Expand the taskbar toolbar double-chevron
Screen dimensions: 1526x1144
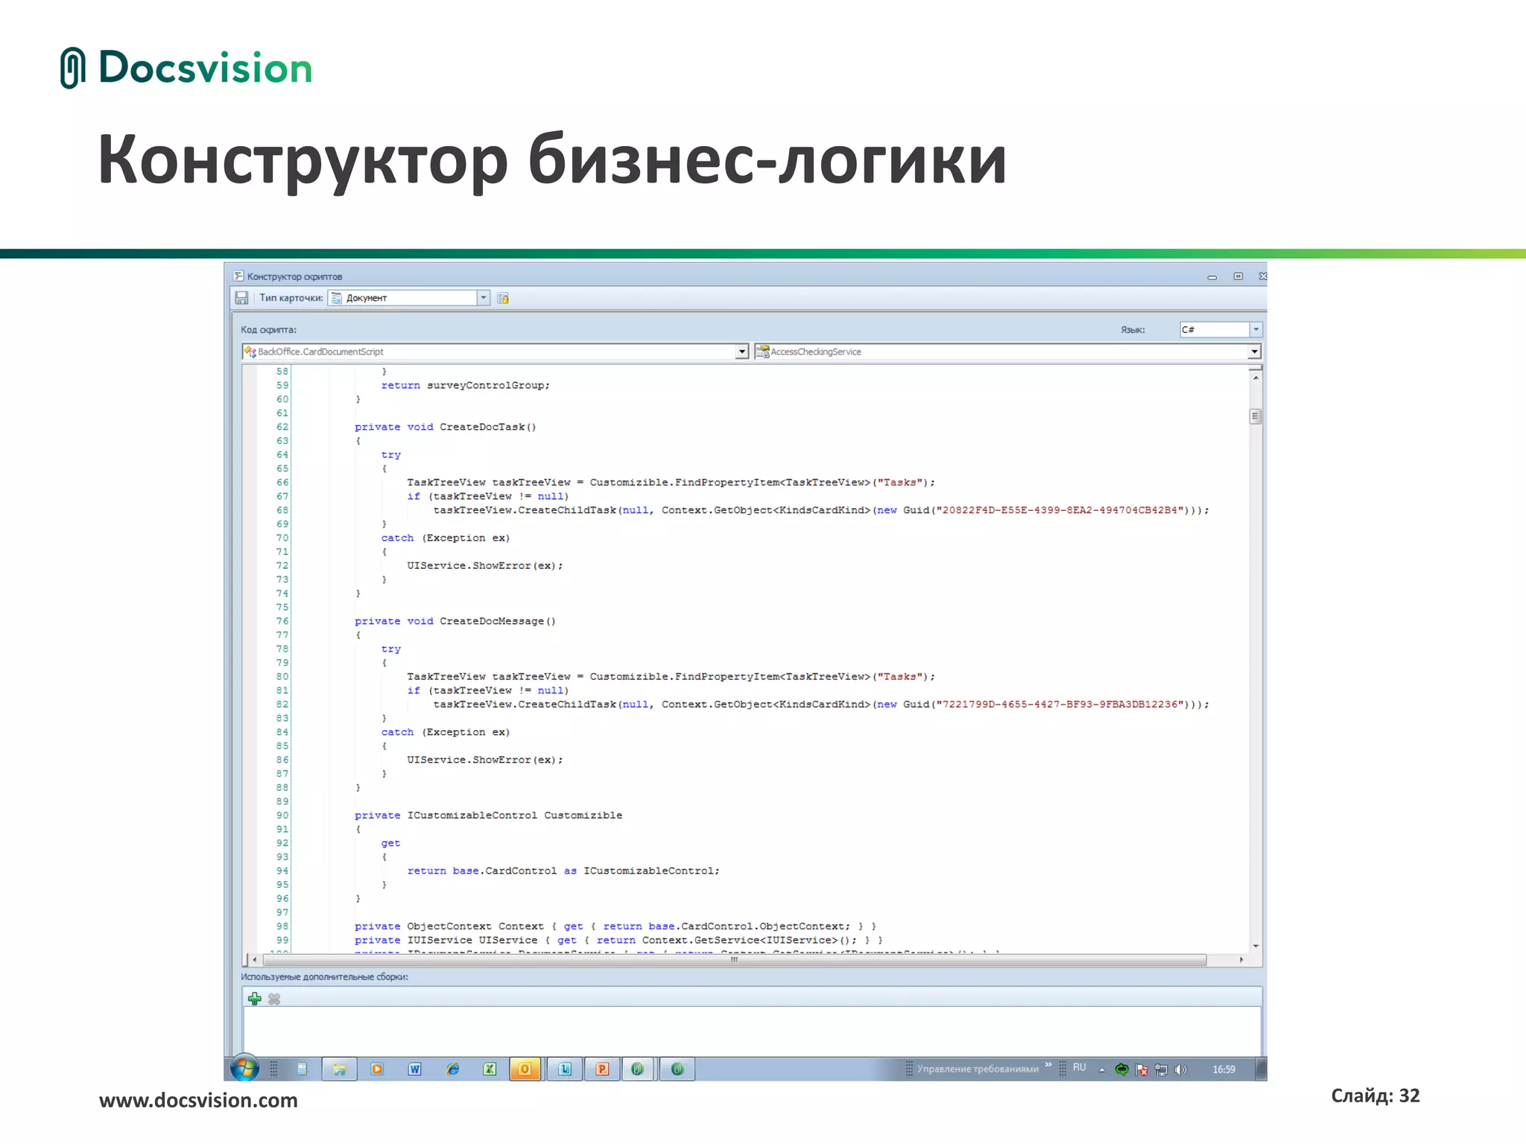point(1048,1065)
